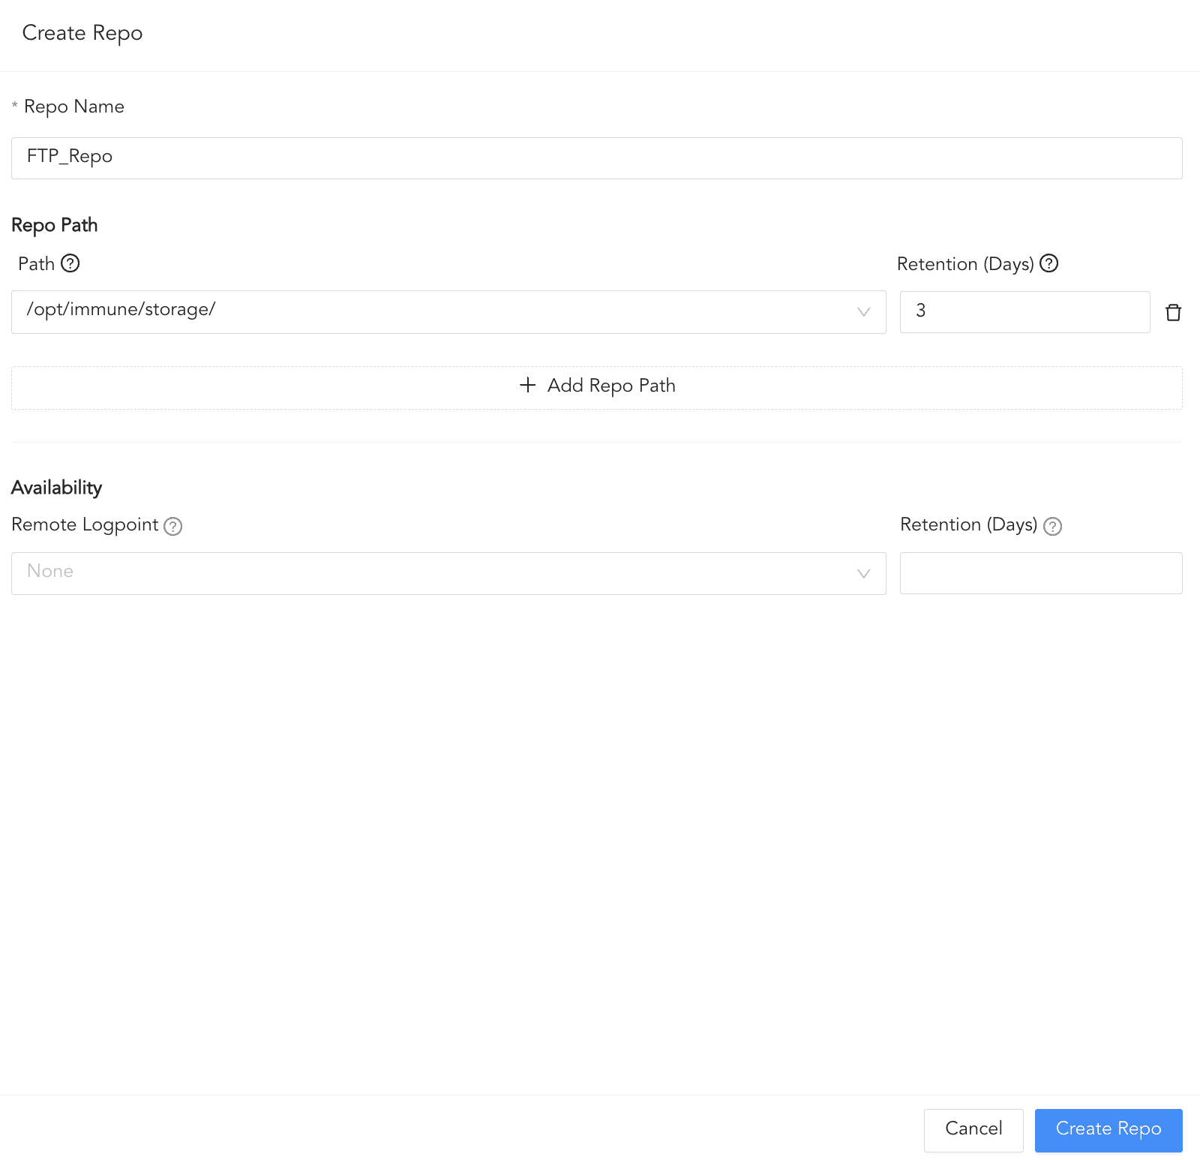Click the Repo Name field containing FTP_Repo

click(x=596, y=158)
